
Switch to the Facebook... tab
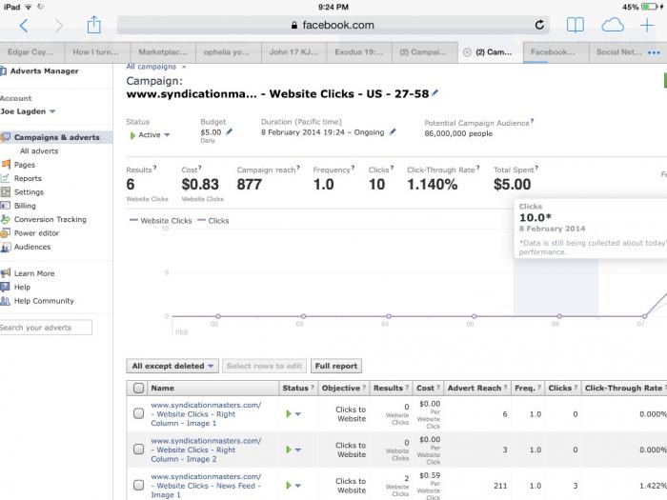[556, 52]
